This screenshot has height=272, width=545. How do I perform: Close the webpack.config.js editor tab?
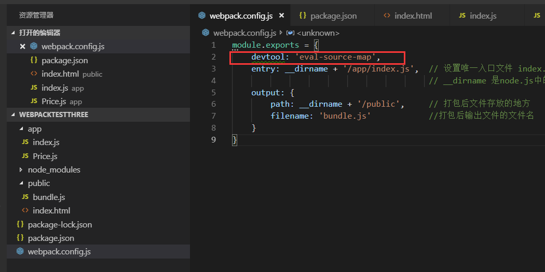(x=281, y=16)
